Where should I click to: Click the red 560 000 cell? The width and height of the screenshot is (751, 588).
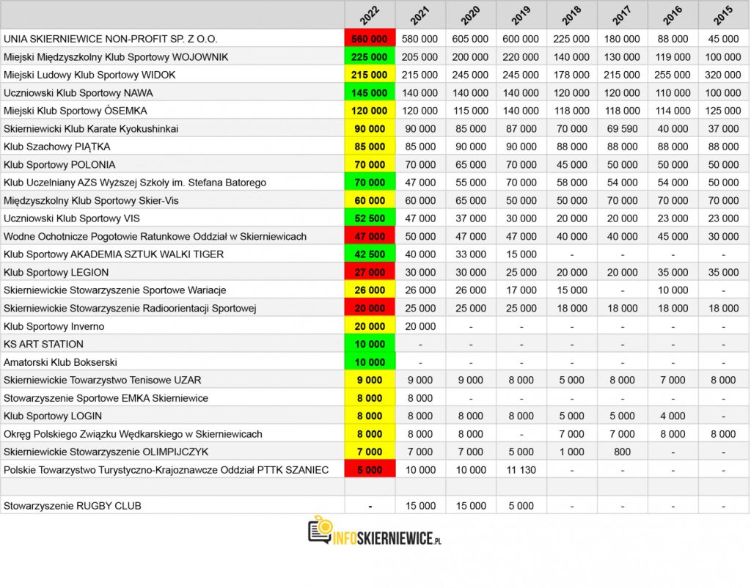370,39
